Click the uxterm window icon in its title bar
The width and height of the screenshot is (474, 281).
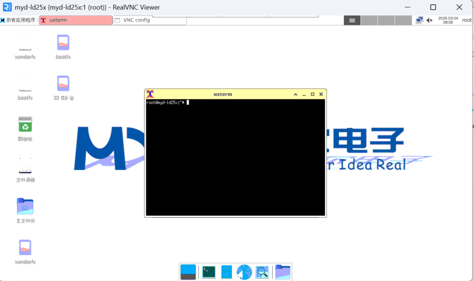tap(149, 94)
